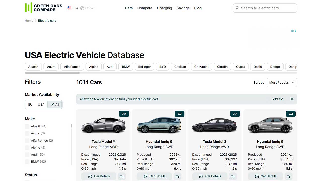
Task: Select EU market availability option
Action: click(30, 104)
